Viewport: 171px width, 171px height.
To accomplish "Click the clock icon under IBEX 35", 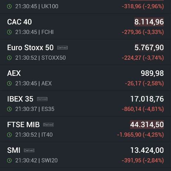I will point(9,109).
